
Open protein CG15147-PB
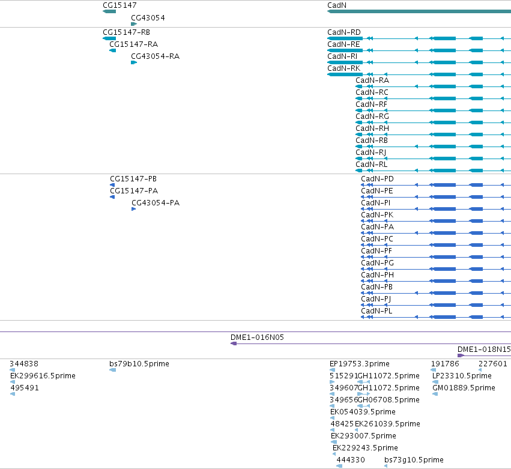pos(133,179)
